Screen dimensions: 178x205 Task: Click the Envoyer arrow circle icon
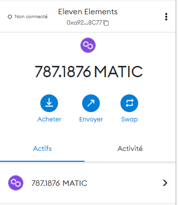(91, 103)
